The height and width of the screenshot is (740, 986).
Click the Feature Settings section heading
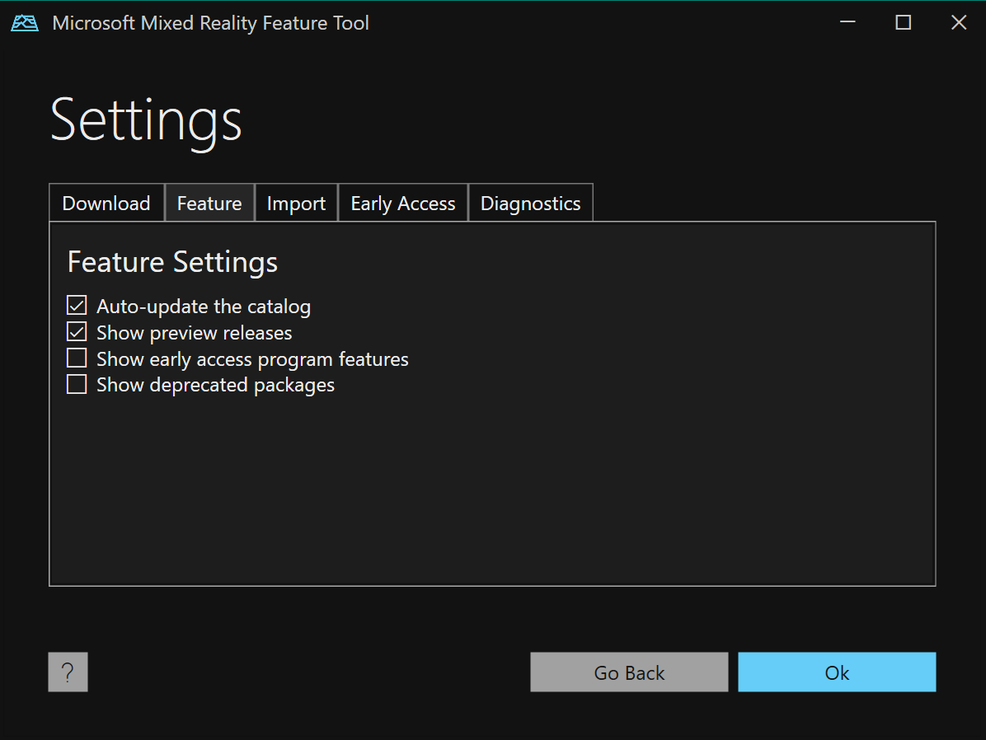click(x=172, y=262)
